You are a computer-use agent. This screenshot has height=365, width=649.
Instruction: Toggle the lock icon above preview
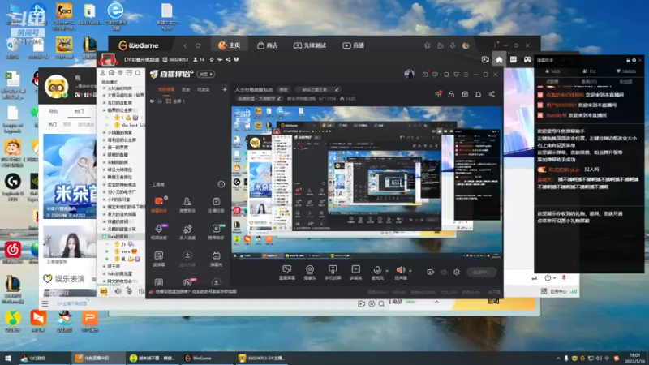point(451,94)
